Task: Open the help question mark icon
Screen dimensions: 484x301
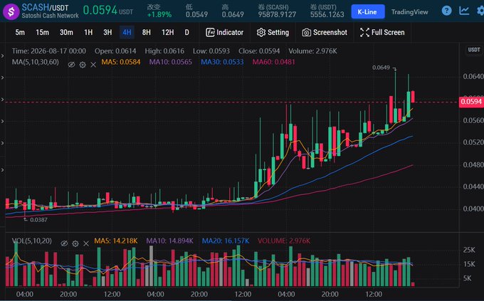Action: (x=446, y=11)
